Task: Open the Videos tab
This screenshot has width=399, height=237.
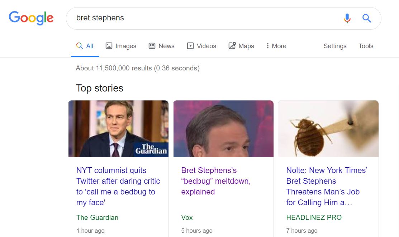Action: (x=201, y=46)
